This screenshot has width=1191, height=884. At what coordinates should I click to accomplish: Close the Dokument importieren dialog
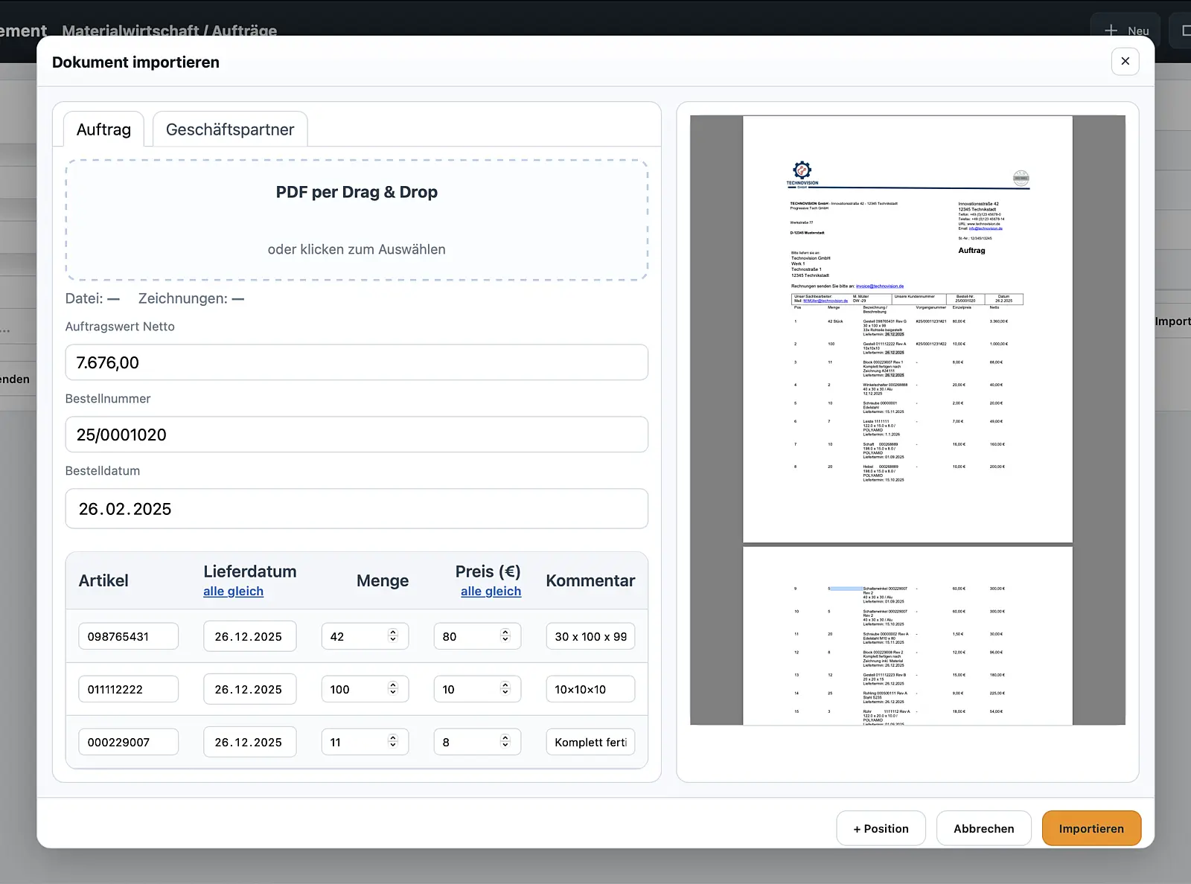[1125, 61]
